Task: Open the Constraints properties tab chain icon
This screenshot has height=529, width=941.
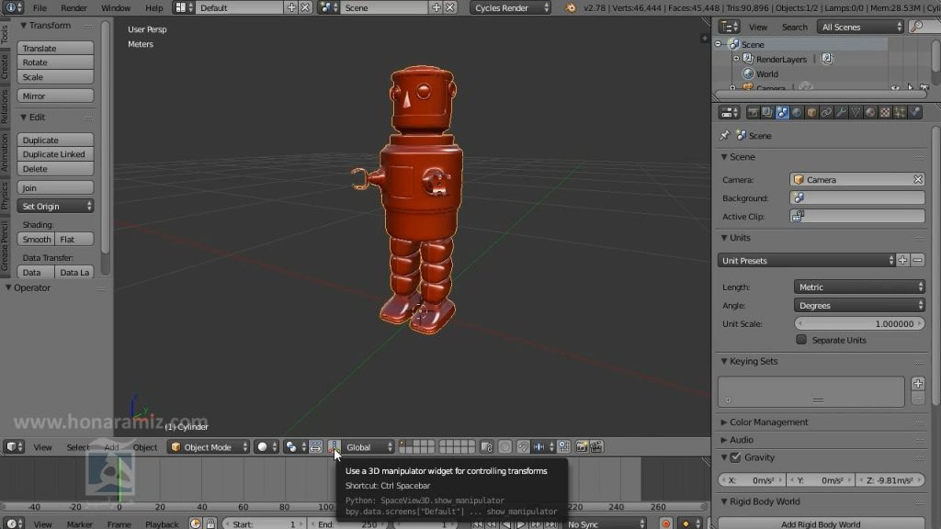Action: (x=826, y=112)
